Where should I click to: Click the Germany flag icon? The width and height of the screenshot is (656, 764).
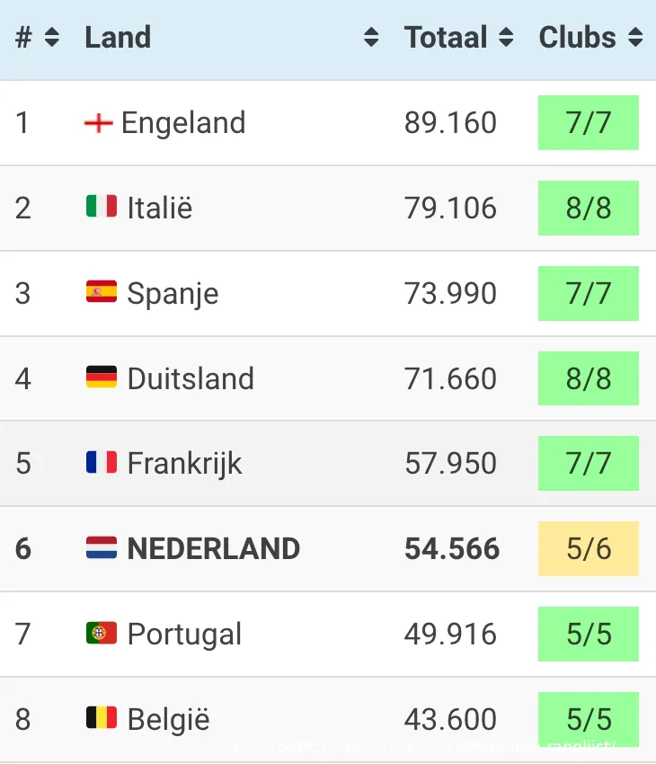pyautogui.click(x=102, y=378)
